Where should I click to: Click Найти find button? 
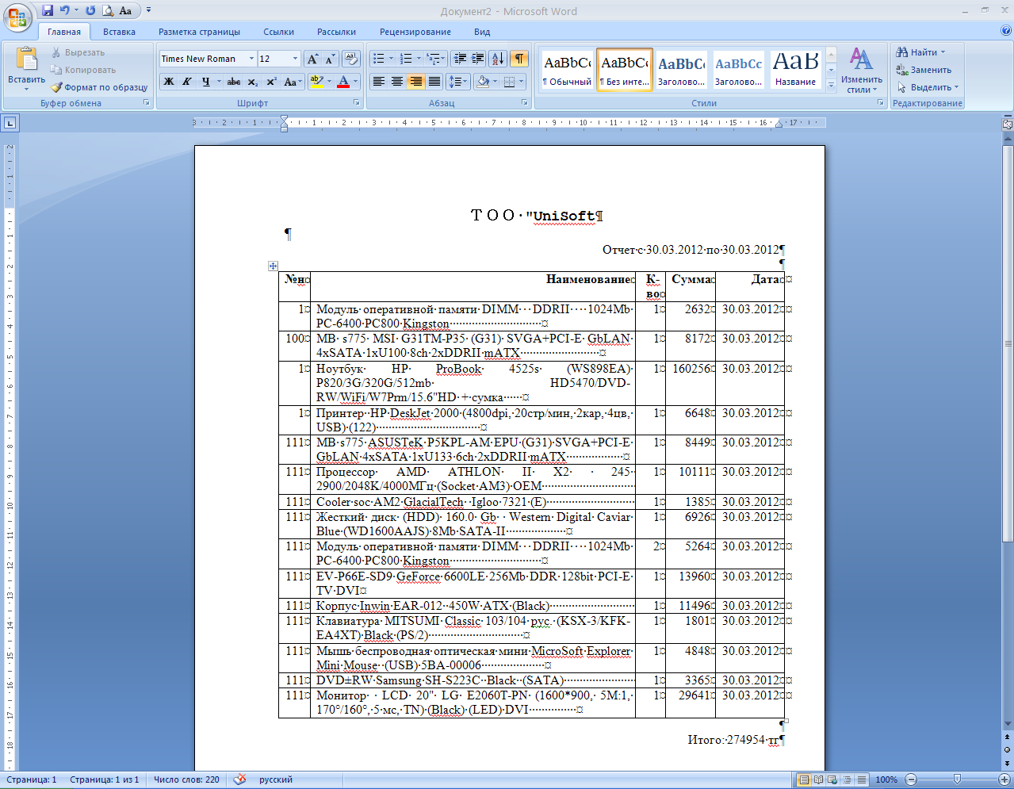coord(921,52)
